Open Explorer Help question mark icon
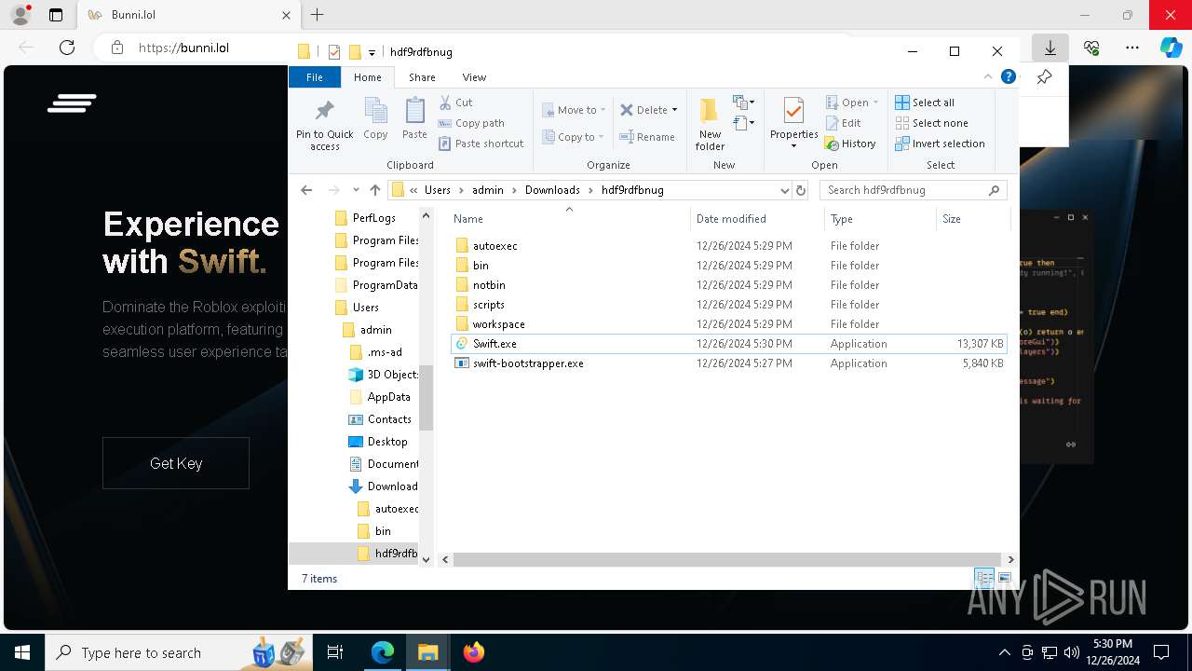 [1008, 77]
